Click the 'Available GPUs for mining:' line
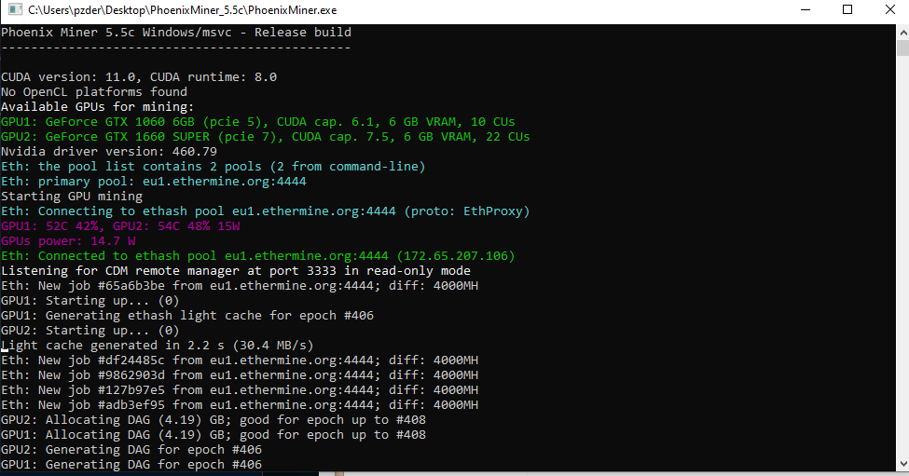Viewport: 909px width, 476px height. (x=97, y=107)
